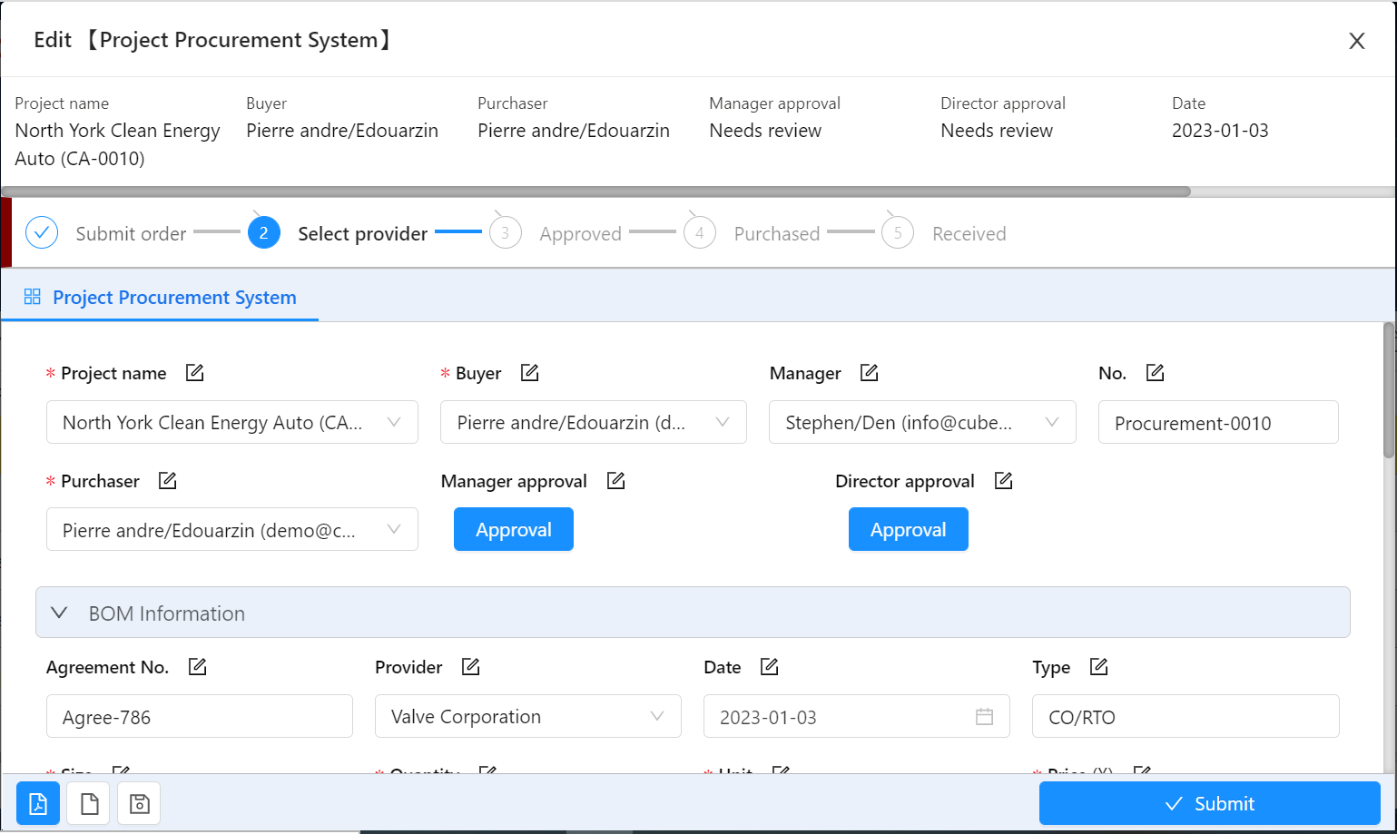Click the edit icon next to Type
Viewport: 1397px width, 834px height.
point(1098,667)
